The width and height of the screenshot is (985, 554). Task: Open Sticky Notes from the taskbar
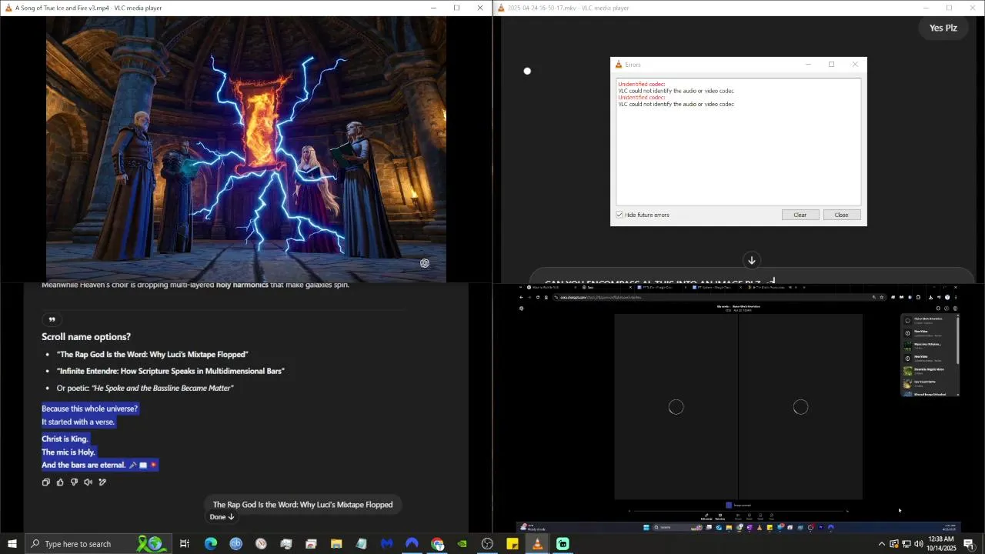(513, 544)
